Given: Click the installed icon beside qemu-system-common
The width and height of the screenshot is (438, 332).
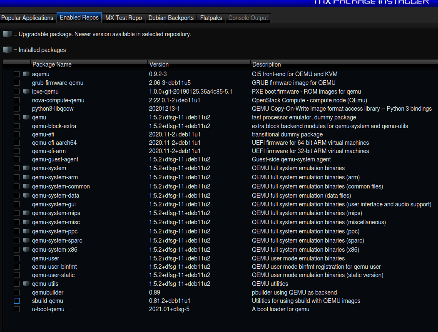Looking at the screenshot, I should pyautogui.click(x=26, y=186).
